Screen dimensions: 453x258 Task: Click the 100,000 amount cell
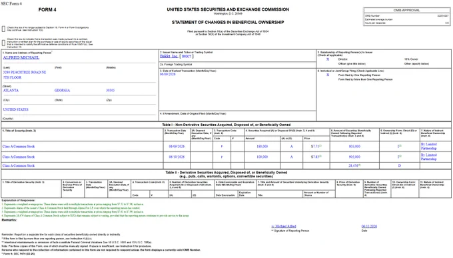tap(262, 157)
